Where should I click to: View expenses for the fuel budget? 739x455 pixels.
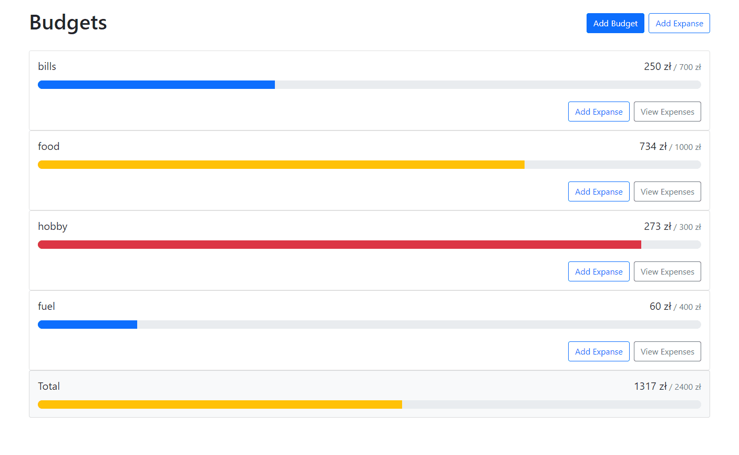point(667,351)
